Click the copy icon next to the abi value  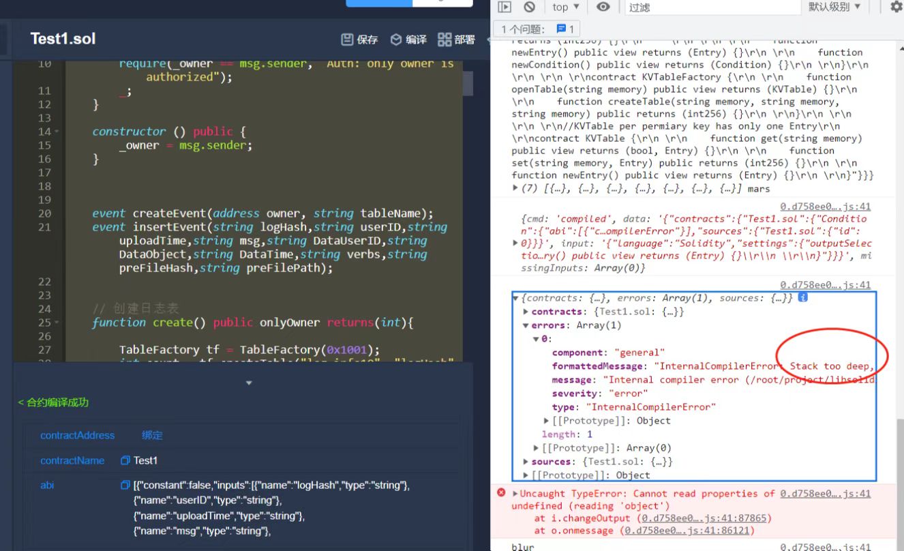pyautogui.click(x=124, y=485)
